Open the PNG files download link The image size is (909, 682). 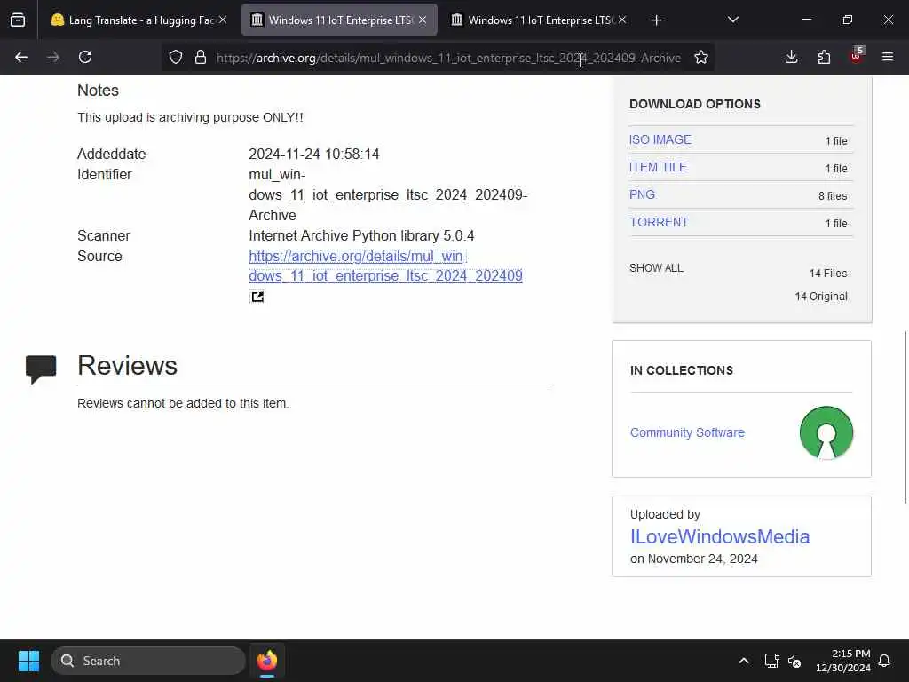coord(643,194)
